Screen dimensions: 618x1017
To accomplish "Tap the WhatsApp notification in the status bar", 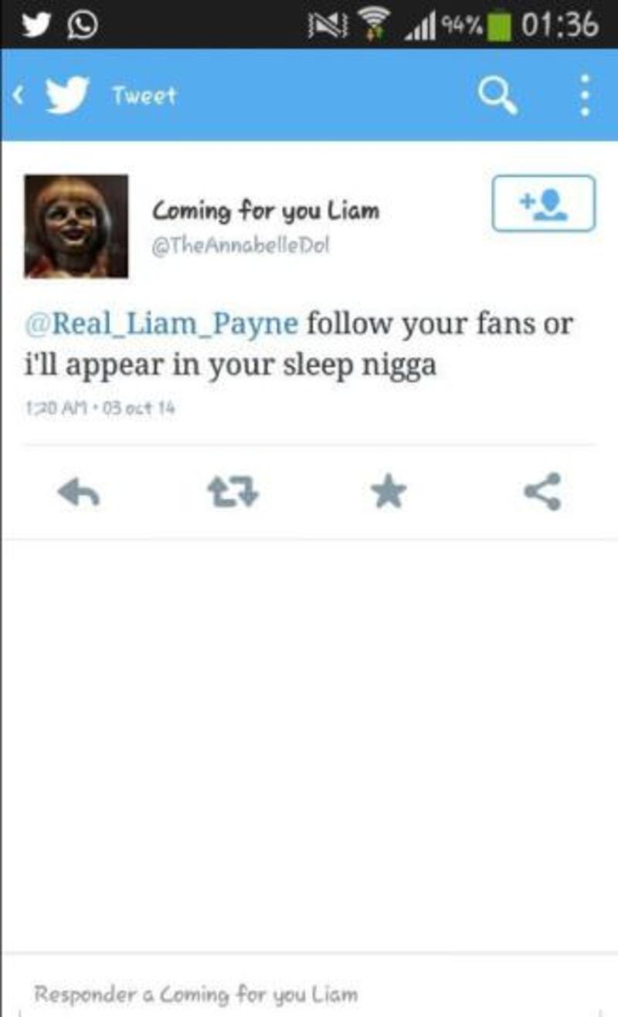I will point(83,25).
